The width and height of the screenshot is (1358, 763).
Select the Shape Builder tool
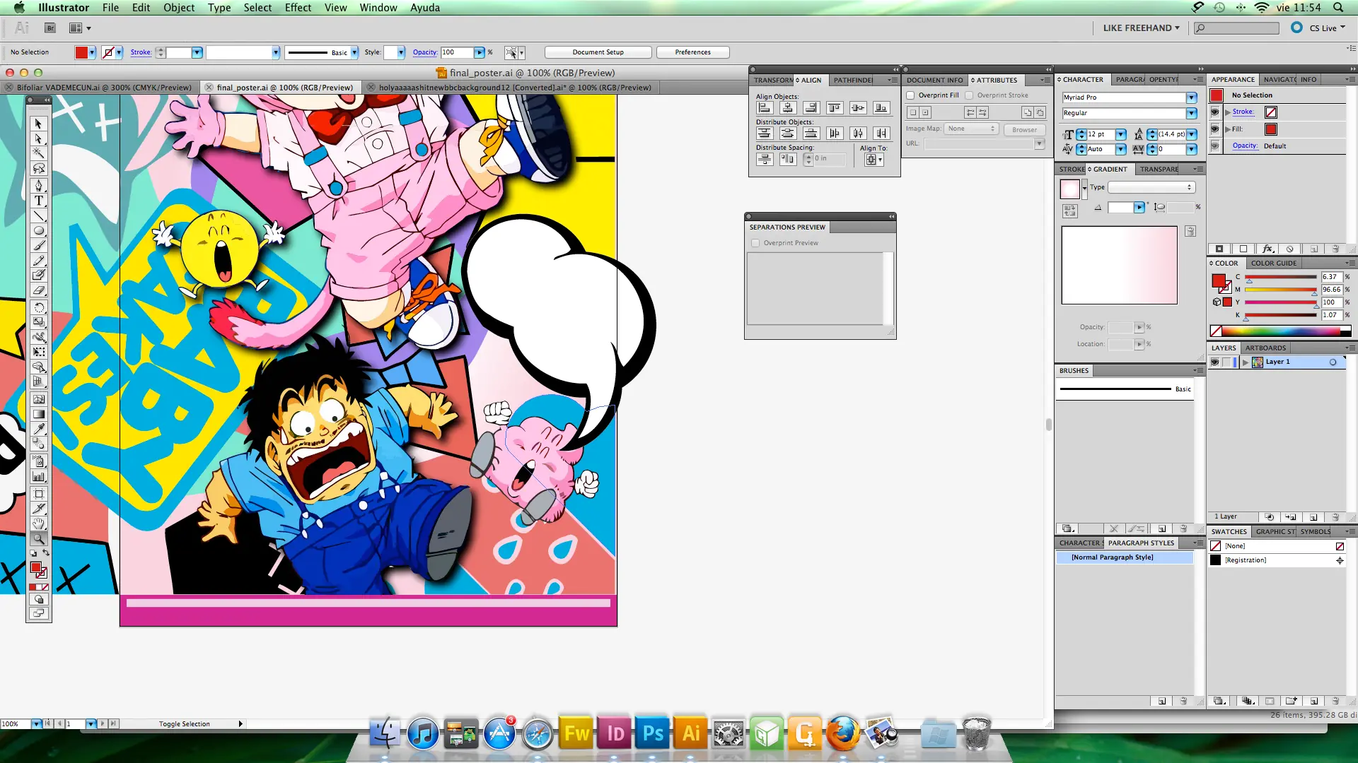coord(38,367)
